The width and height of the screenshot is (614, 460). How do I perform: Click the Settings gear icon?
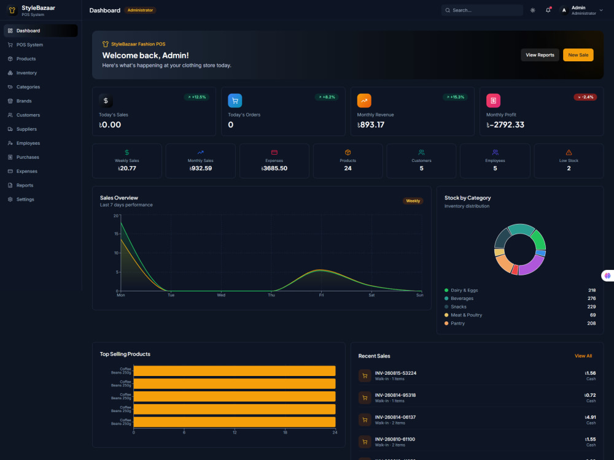pos(10,199)
